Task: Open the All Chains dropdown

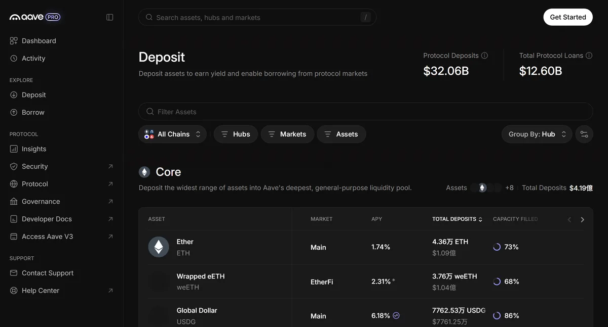Action: [172, 134]
